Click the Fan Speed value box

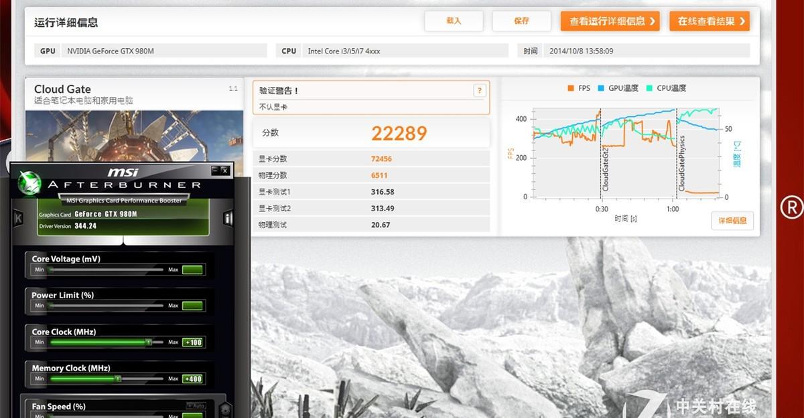[192, 415]
